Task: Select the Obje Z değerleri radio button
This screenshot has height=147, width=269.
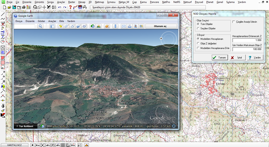Action: tap(198, 44)
